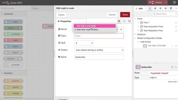Collapse the Flows tree section
This screenshot has height=100, width=178.
point(135,19)
